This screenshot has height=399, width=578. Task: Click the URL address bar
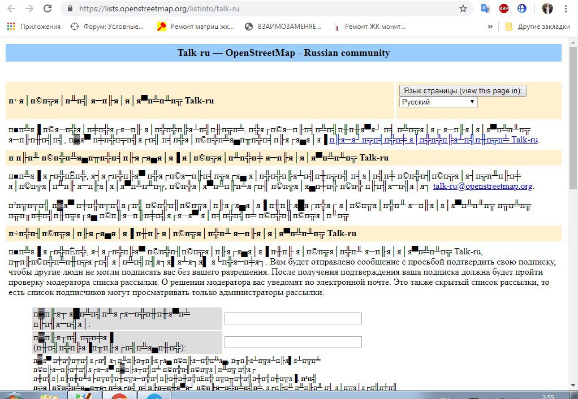[265, 8]
